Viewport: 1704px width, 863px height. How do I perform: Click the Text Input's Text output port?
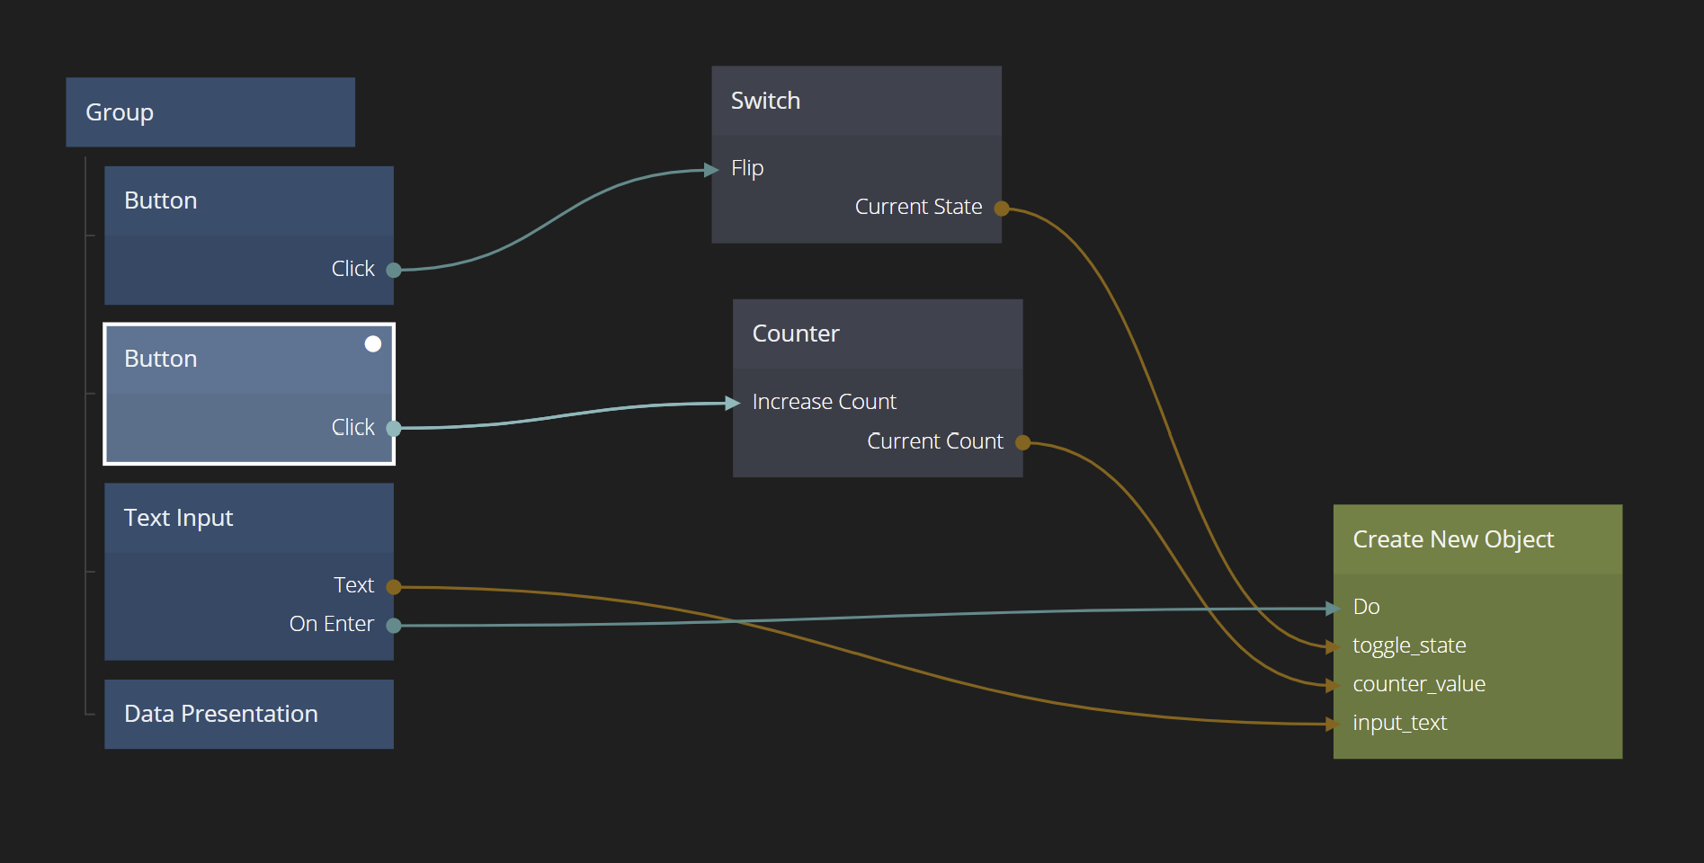tap(393, 587)
